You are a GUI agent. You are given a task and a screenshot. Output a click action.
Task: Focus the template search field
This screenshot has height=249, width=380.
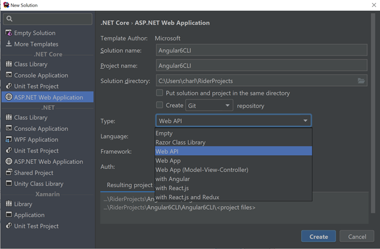(47, 19)
